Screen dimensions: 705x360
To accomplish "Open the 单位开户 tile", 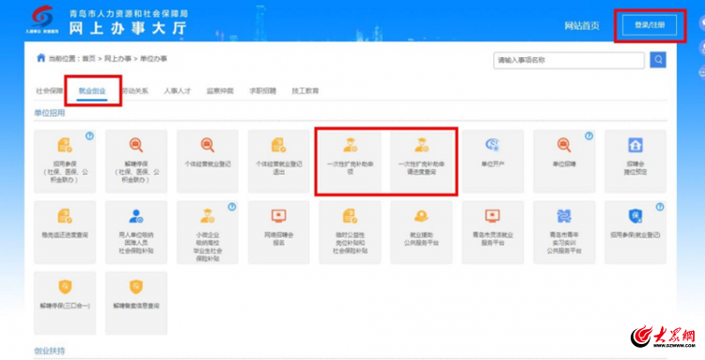I will pos(493,162).
